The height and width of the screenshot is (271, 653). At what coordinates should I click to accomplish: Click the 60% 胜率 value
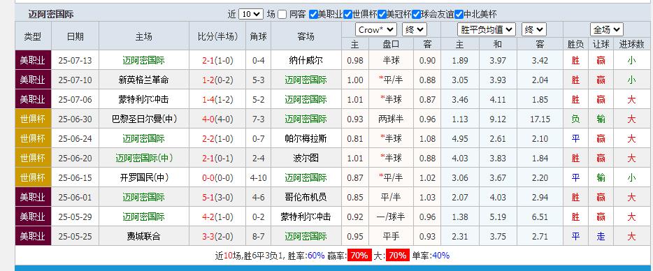click(316, 256)
